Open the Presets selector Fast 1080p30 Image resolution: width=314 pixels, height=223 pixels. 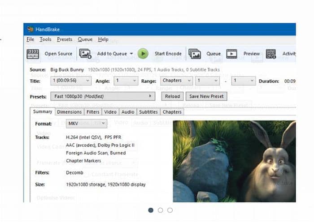[103, 96]
